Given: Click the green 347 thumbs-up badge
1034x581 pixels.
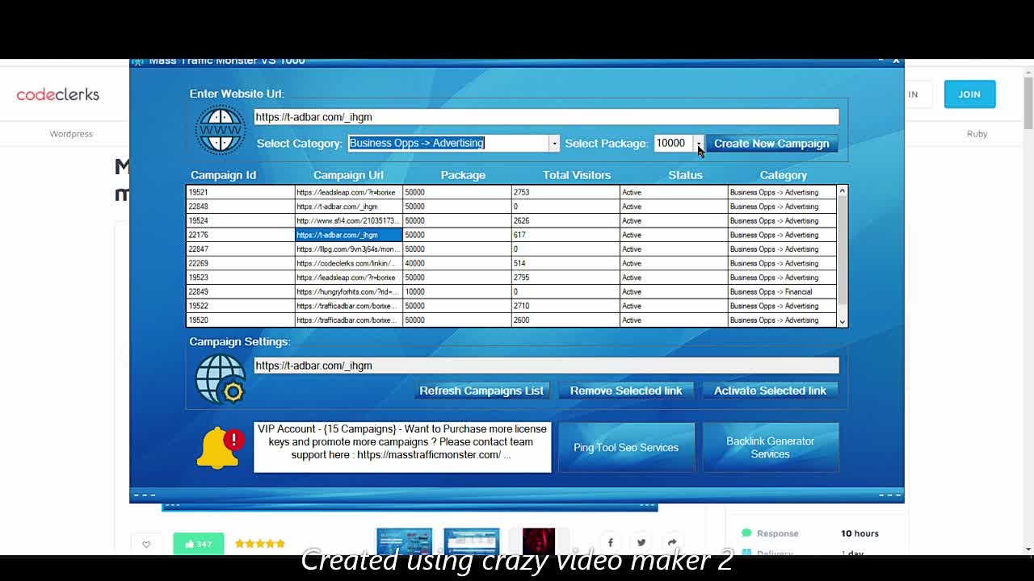Looking at the screenshot, I should [x=198, y=543].
